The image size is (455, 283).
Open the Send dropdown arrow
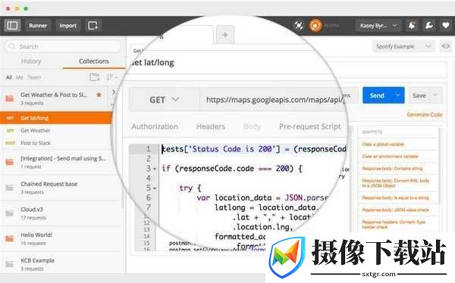pyautogui.click(x=398, y=95)
